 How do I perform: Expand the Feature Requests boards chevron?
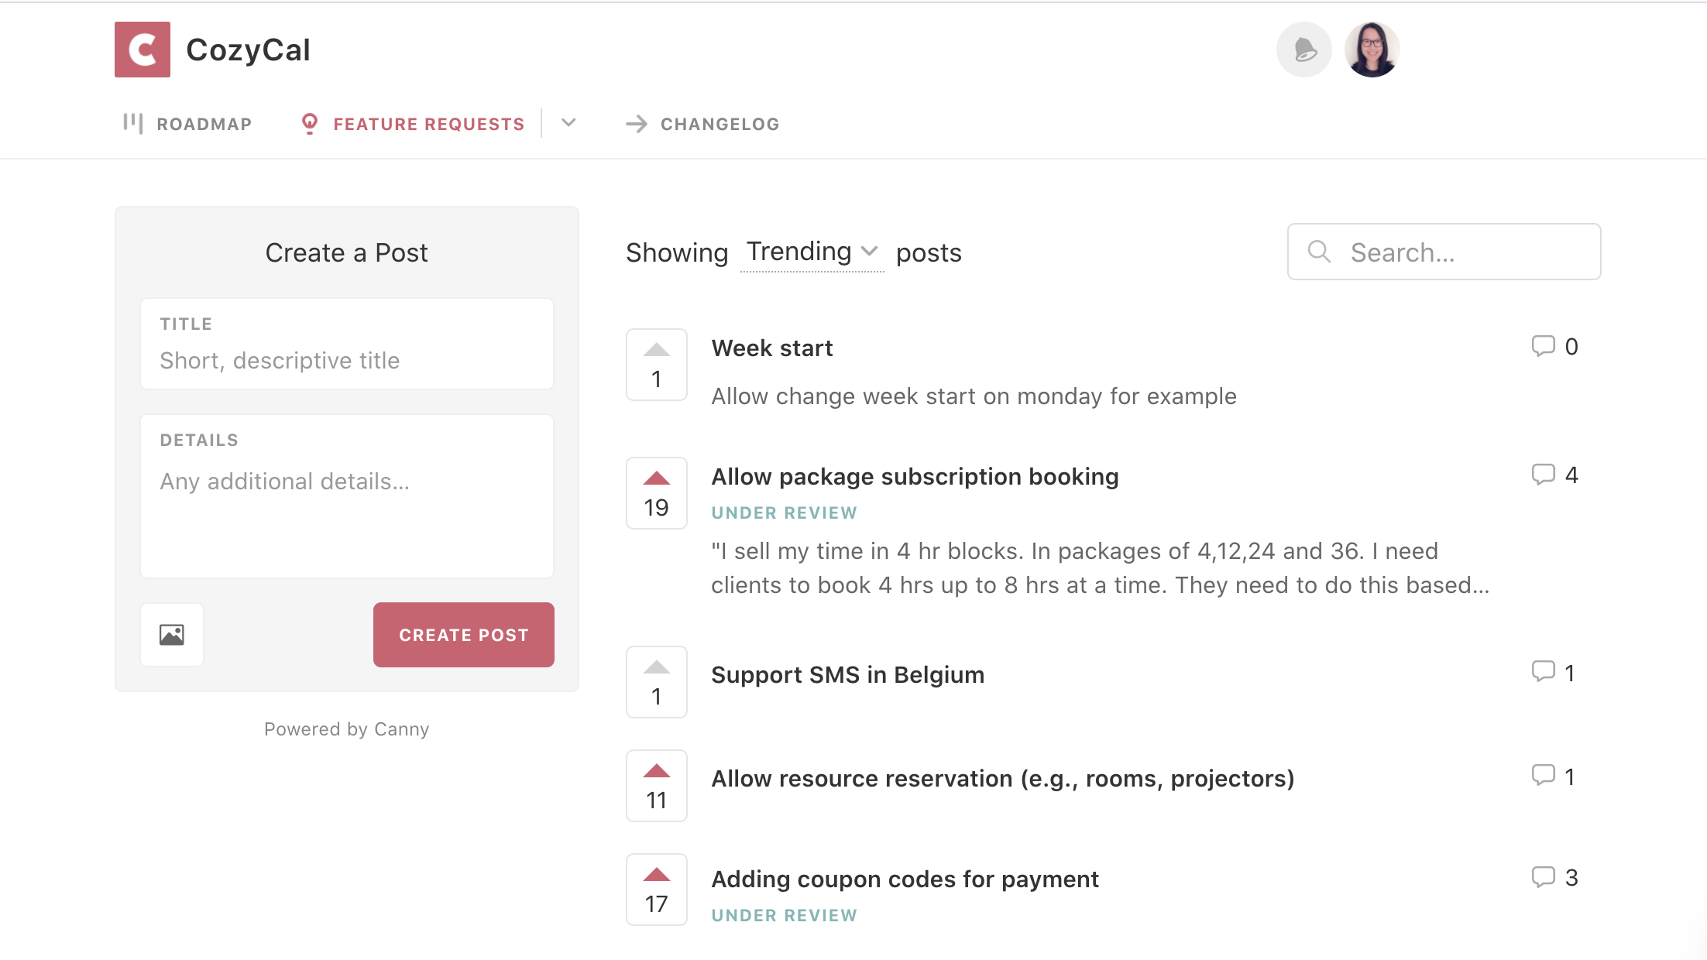568,123
